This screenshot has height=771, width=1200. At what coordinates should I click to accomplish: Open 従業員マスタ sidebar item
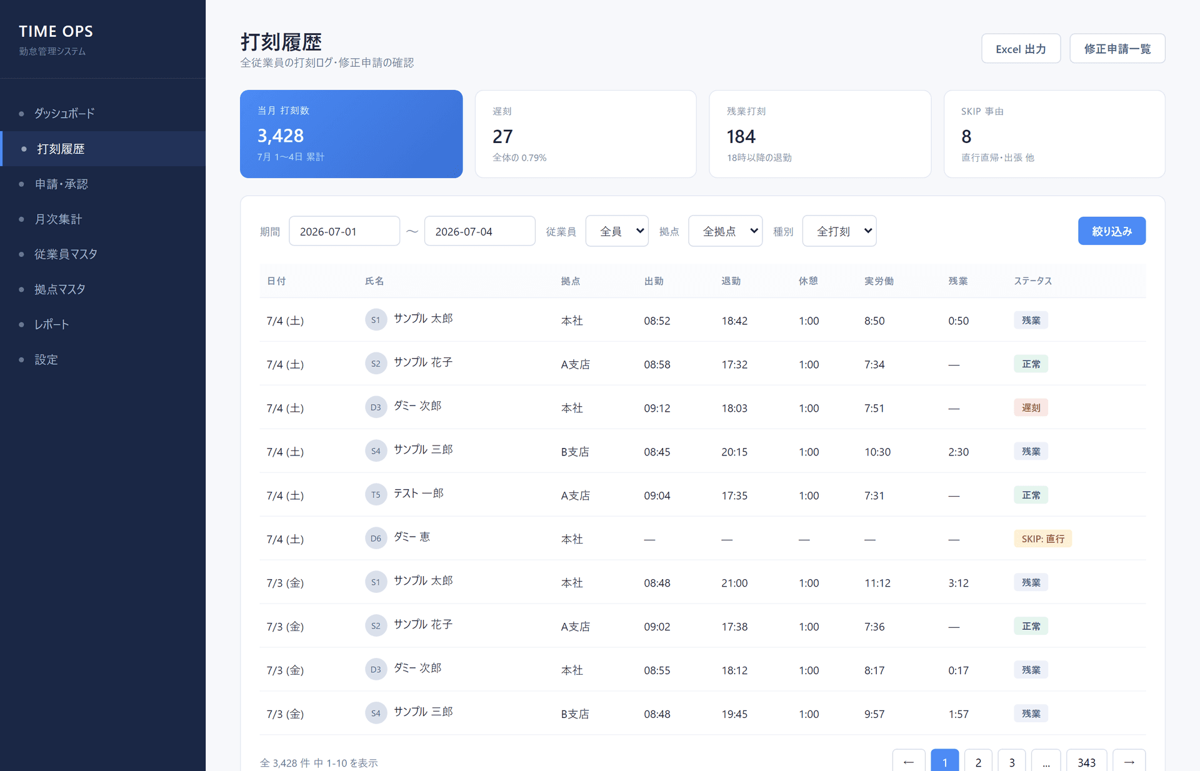[x=102, y=254]
